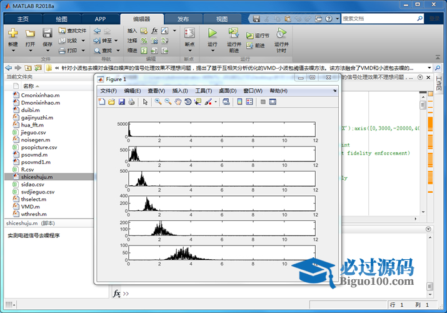Click the Save (保存) icon in editor ribbon
Viewport: 447px width, 313px height.
tap(48, 34)
